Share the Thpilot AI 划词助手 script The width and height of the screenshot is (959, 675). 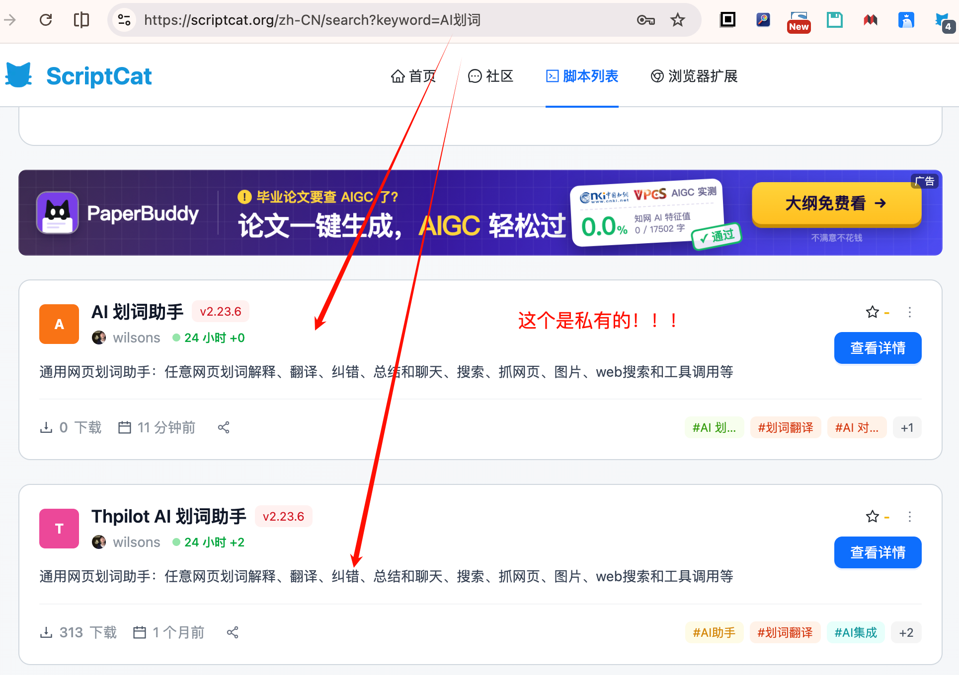233,632
